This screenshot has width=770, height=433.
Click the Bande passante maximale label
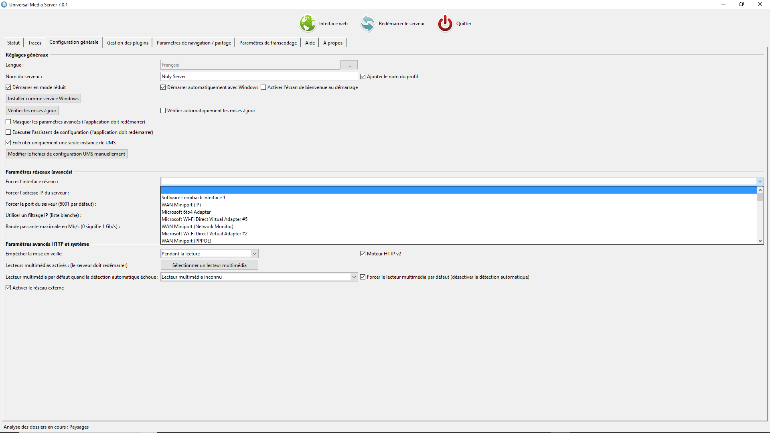coord(63,227)
